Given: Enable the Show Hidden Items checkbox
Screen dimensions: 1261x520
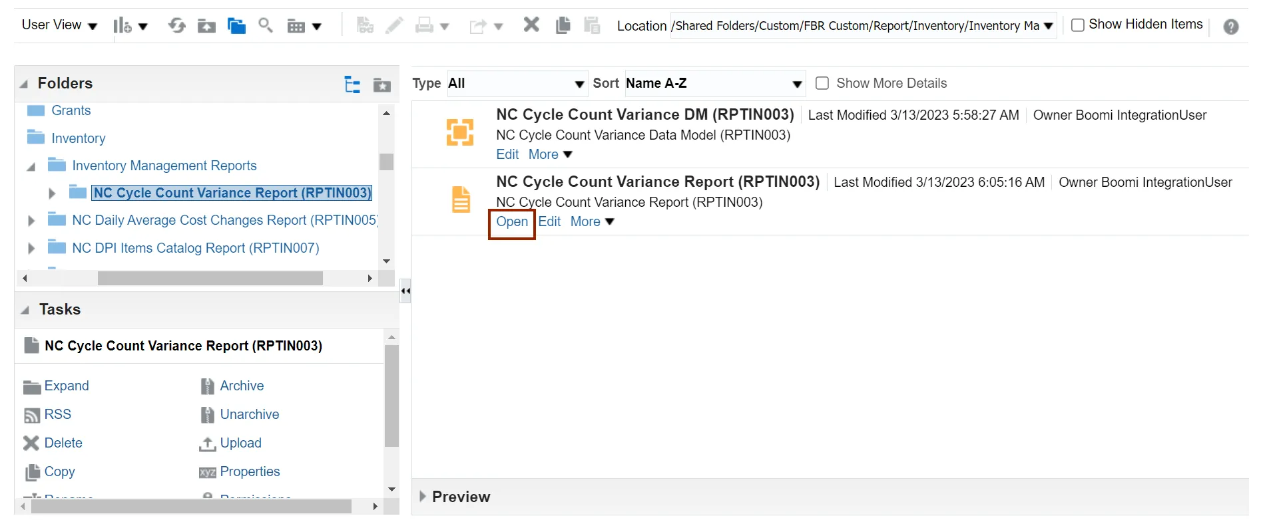Looking at the screenshot, I should coord(1078,25).
